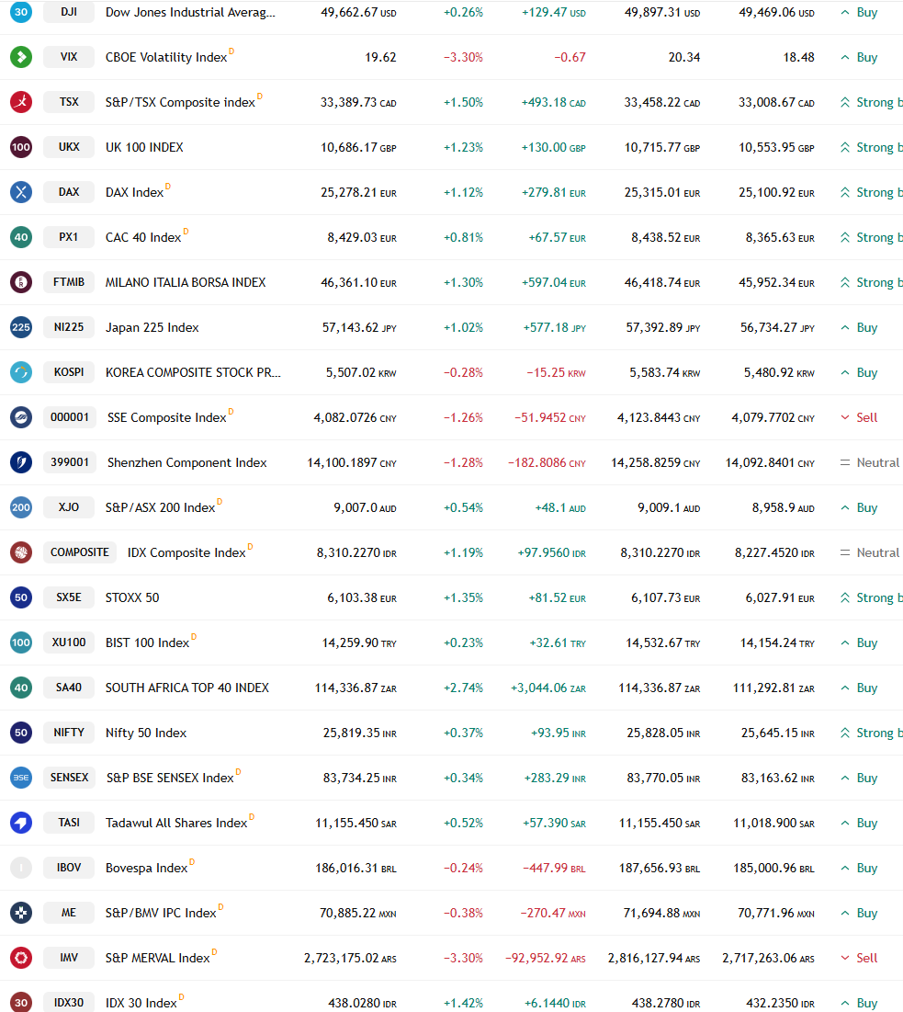Image resolution: width=903 pixels, height=1012 pixels.
Task: Open Dow Jones Industrial Average link
Action: 190,12
